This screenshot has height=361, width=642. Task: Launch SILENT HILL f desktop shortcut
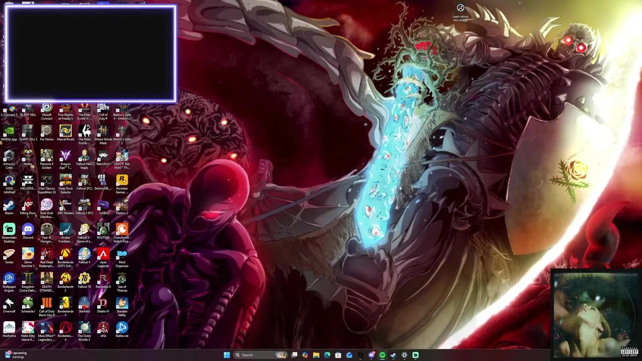click(28, 133)
